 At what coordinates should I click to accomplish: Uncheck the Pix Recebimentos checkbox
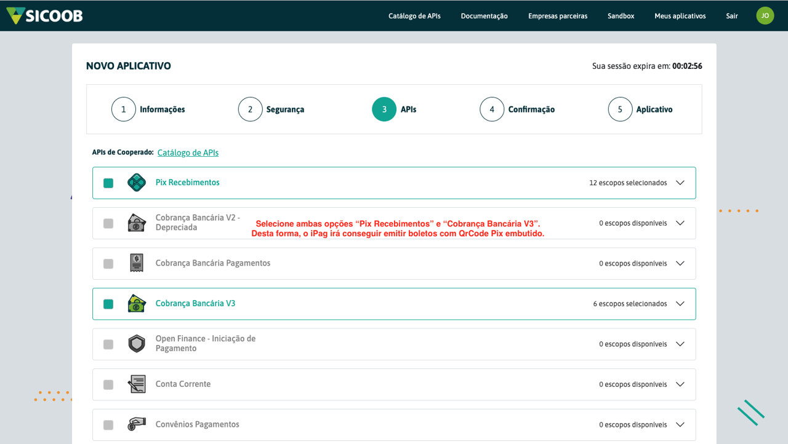tap(108, 183)
